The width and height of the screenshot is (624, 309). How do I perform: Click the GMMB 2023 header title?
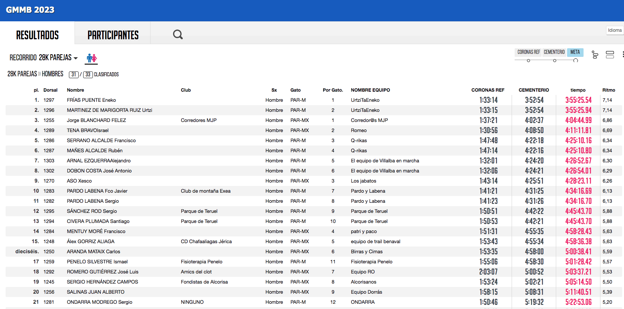(x=30, y=10)
